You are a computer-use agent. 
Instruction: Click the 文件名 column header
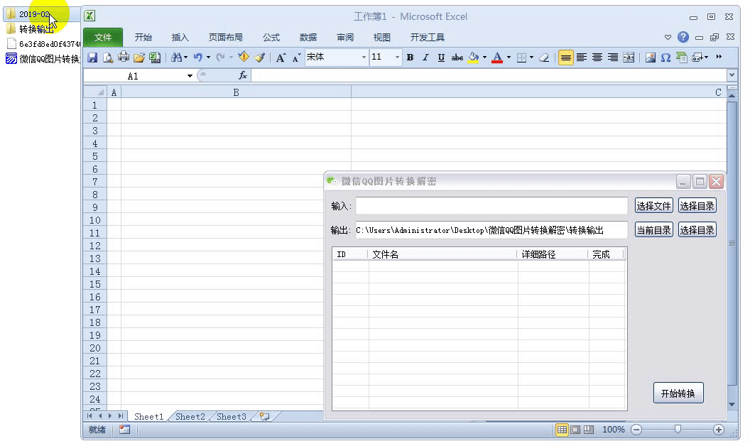(x=442, y=254)
